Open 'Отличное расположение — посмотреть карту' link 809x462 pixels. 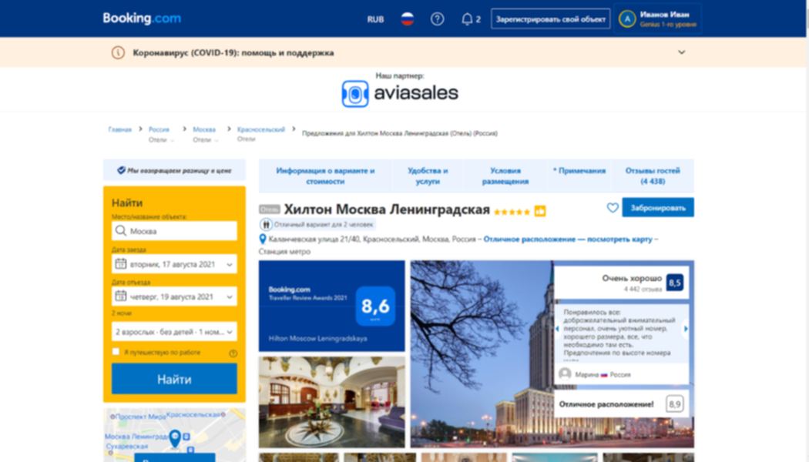coord(568,239)
